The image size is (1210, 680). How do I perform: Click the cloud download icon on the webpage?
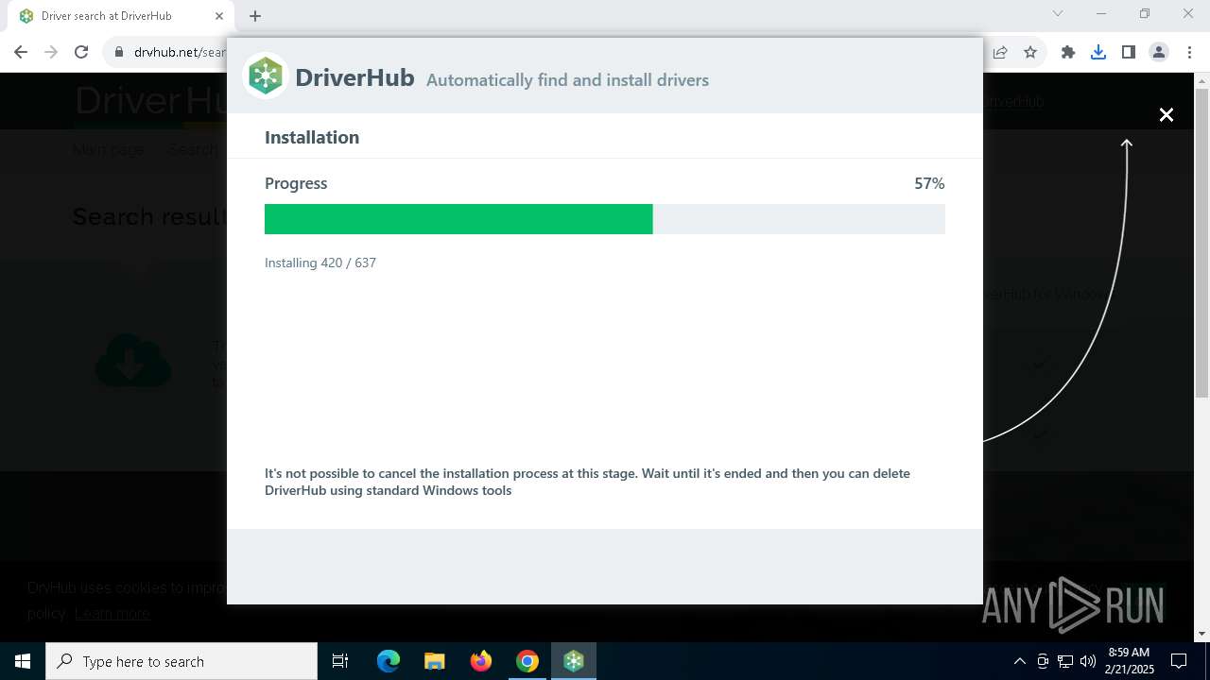click(x=133, y=361)
